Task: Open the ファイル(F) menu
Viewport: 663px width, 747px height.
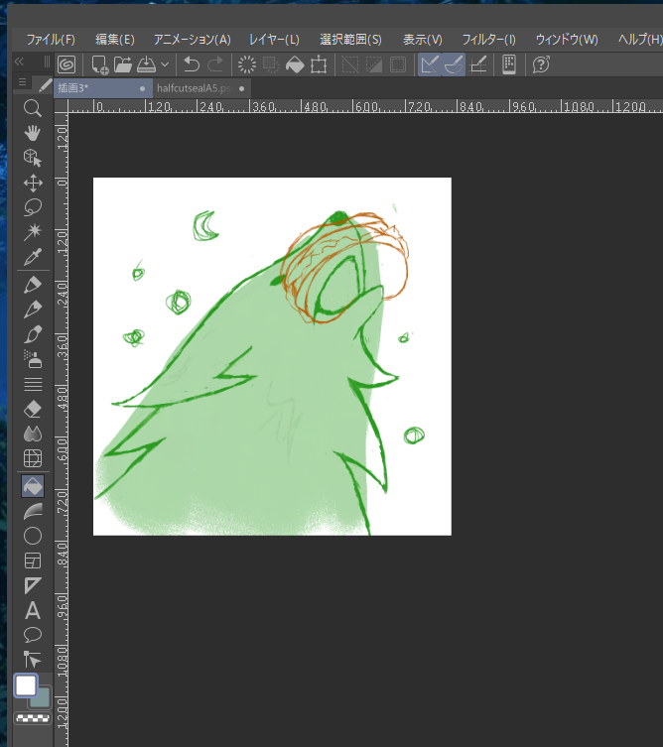Action: [x=51, y=39]
